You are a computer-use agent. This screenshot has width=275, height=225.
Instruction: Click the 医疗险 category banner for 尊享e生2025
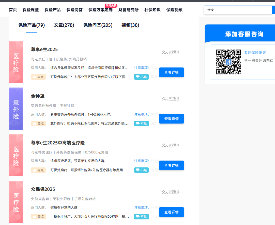click(x=16, y=62)
